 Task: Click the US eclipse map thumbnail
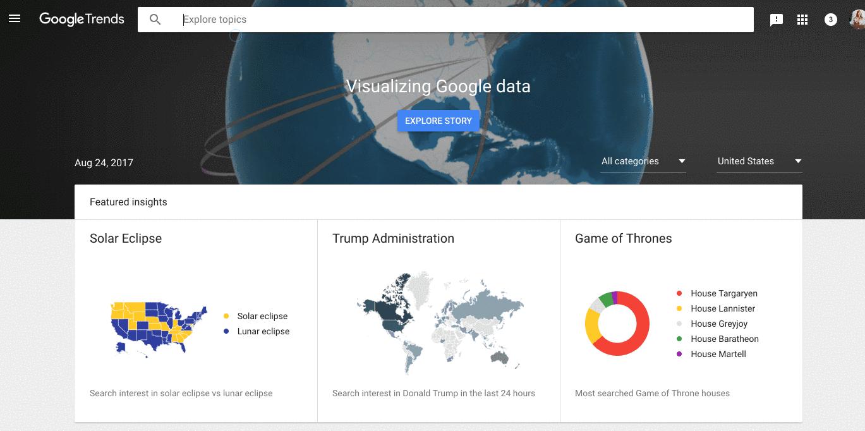click(x=159, y=329)
